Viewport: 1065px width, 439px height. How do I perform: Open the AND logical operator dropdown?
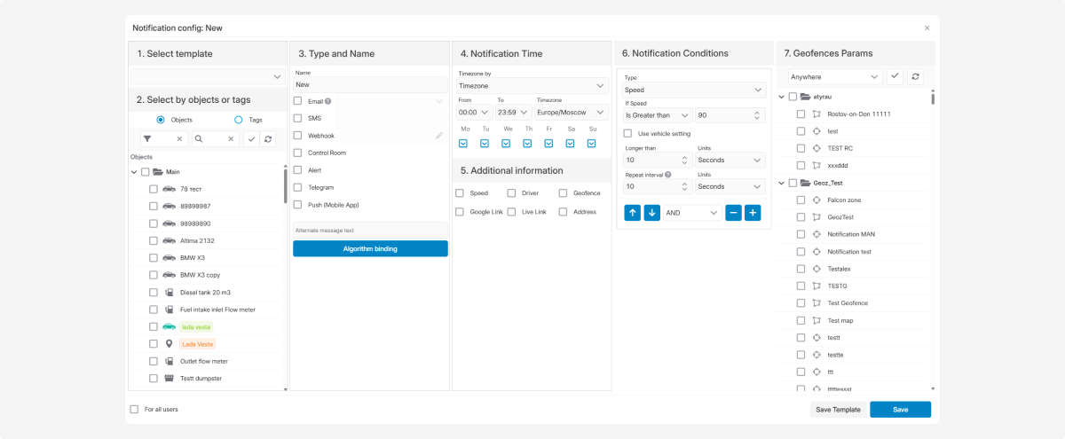690,213
